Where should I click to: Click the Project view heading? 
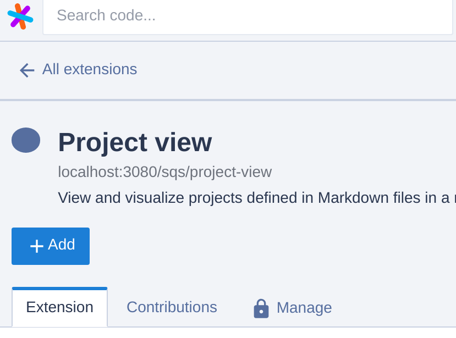coord(135,142)
